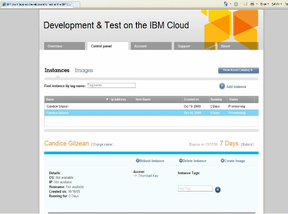The image size is (288, 214).
Task: Go to the Support tab
Action: [194, 46]
